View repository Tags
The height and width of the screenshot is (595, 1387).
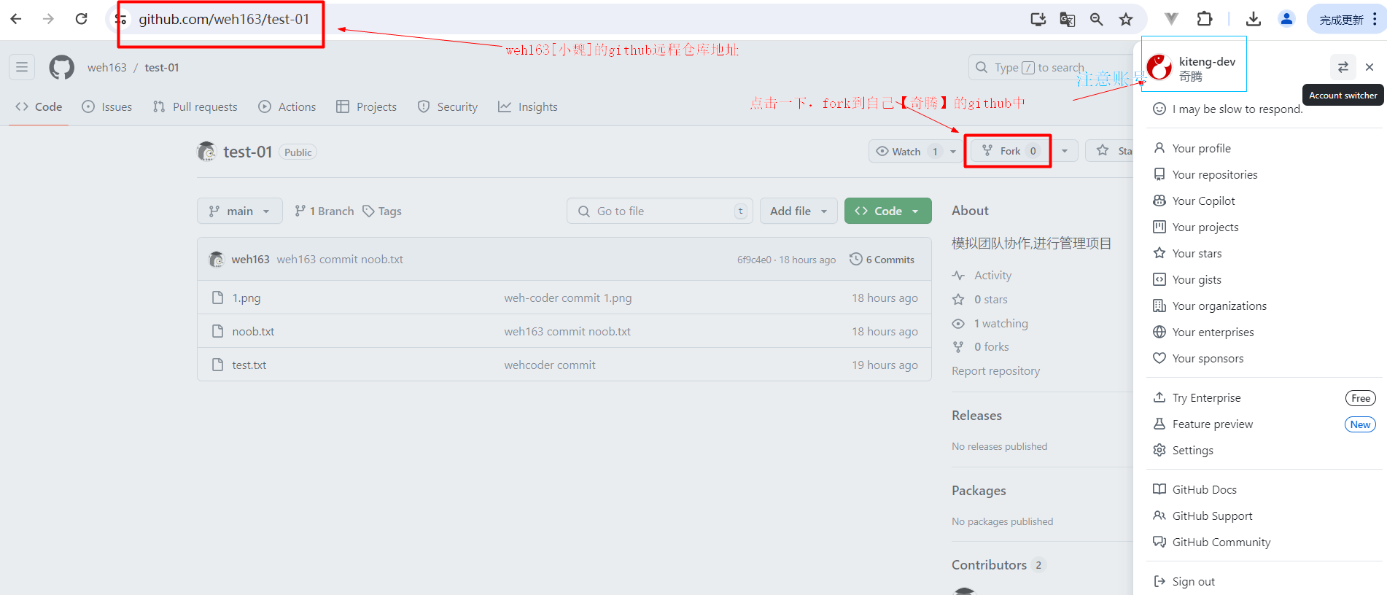(x=382, y=211)
